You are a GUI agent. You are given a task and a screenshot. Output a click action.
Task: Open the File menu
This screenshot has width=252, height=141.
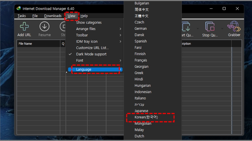coord(35,16)
